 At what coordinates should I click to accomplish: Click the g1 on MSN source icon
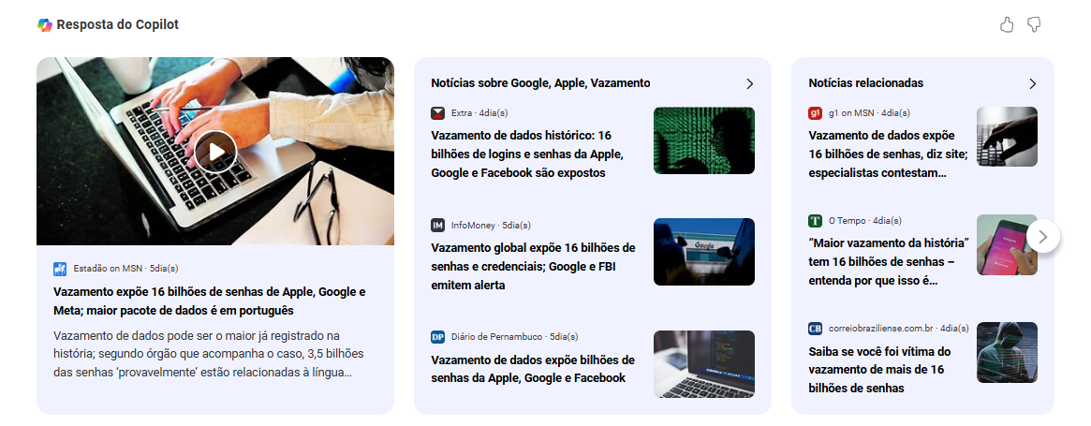(816, 112)
